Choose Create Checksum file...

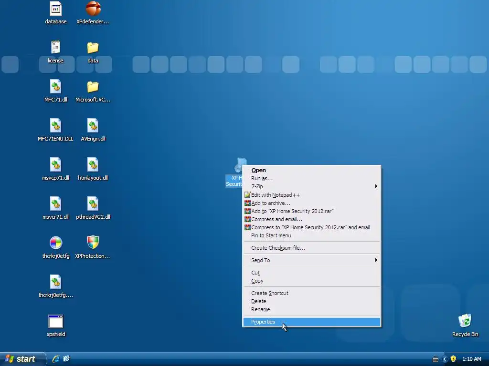311,248
